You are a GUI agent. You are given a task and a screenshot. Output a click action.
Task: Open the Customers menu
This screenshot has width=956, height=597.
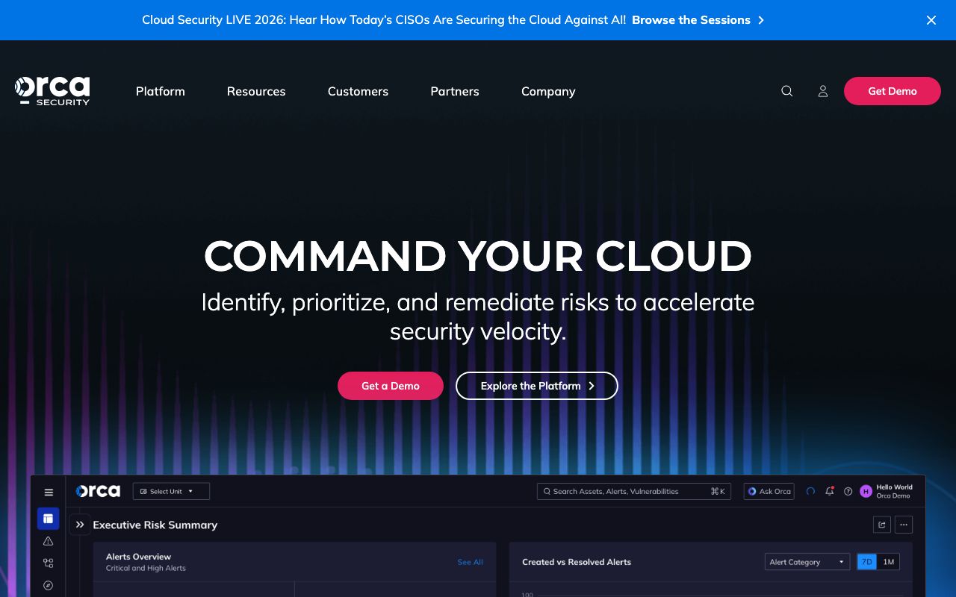(358, 91)
